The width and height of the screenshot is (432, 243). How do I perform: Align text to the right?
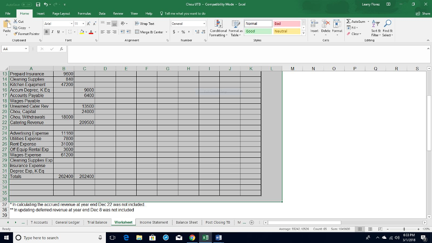pyautogui.click(x=115, y=32)
